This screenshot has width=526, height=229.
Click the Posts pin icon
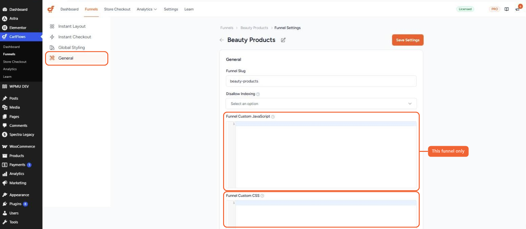(x=5, y=98)
